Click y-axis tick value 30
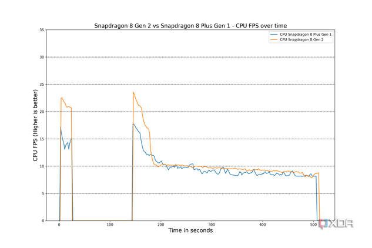372x248 pixels. click(42, 57)
